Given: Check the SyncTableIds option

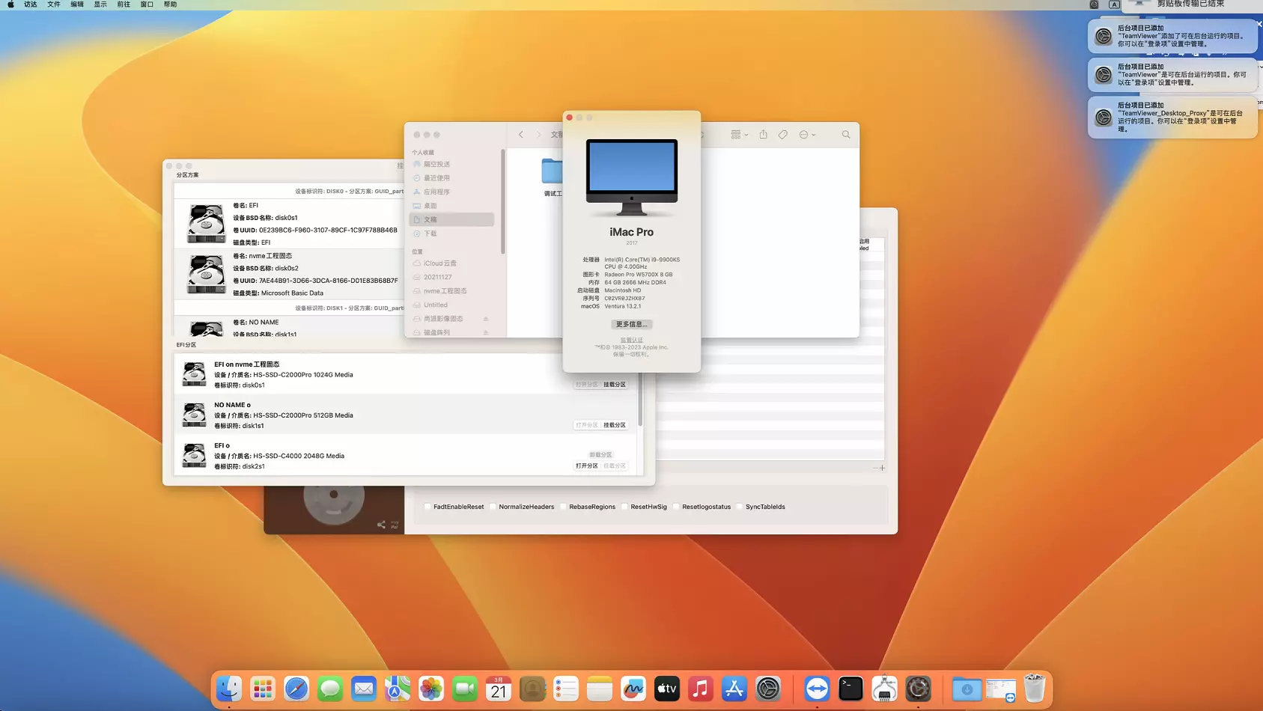Looking at the screenshot, I should click(x=740, y=507).
